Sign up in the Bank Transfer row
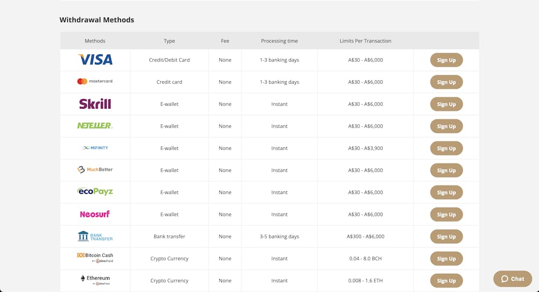Viewport: 539px width, 292px height. point(446,237)
